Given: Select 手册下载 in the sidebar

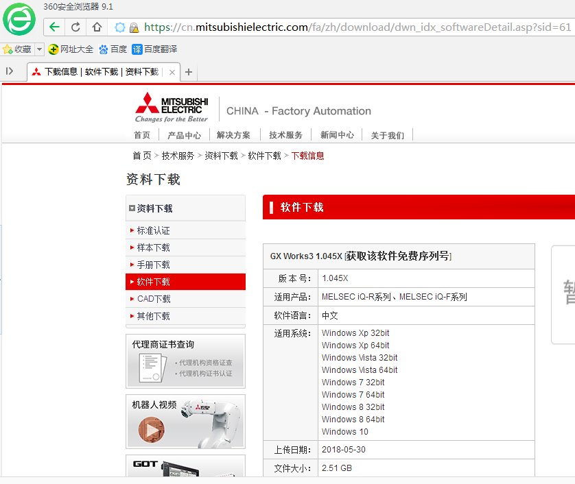Looking at the screenshot, I should pos(153,265).
